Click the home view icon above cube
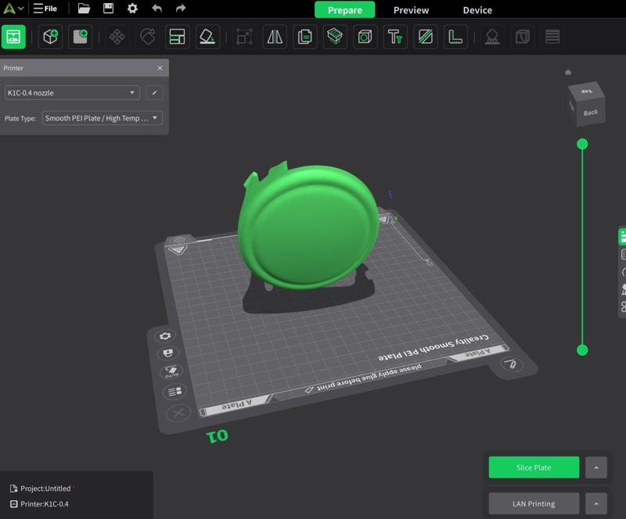 click(569, 73)
